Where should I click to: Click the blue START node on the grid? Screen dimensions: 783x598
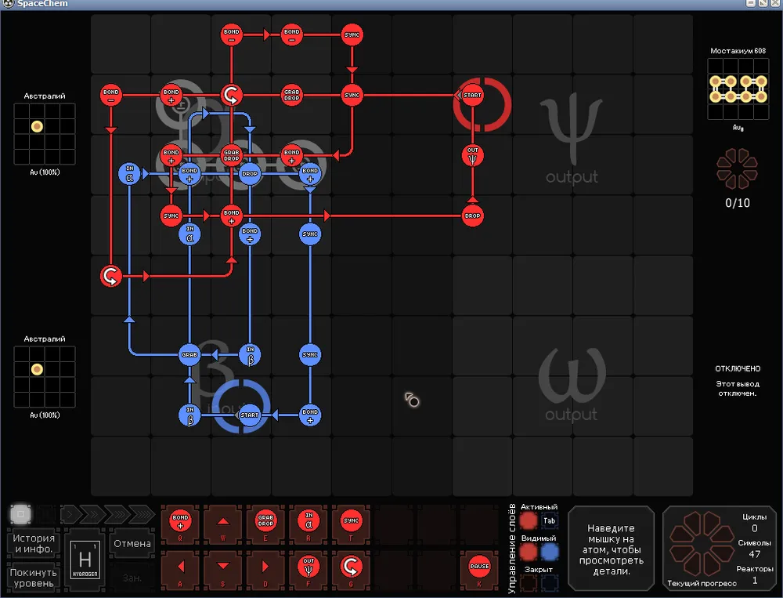(x=250, y=415)
